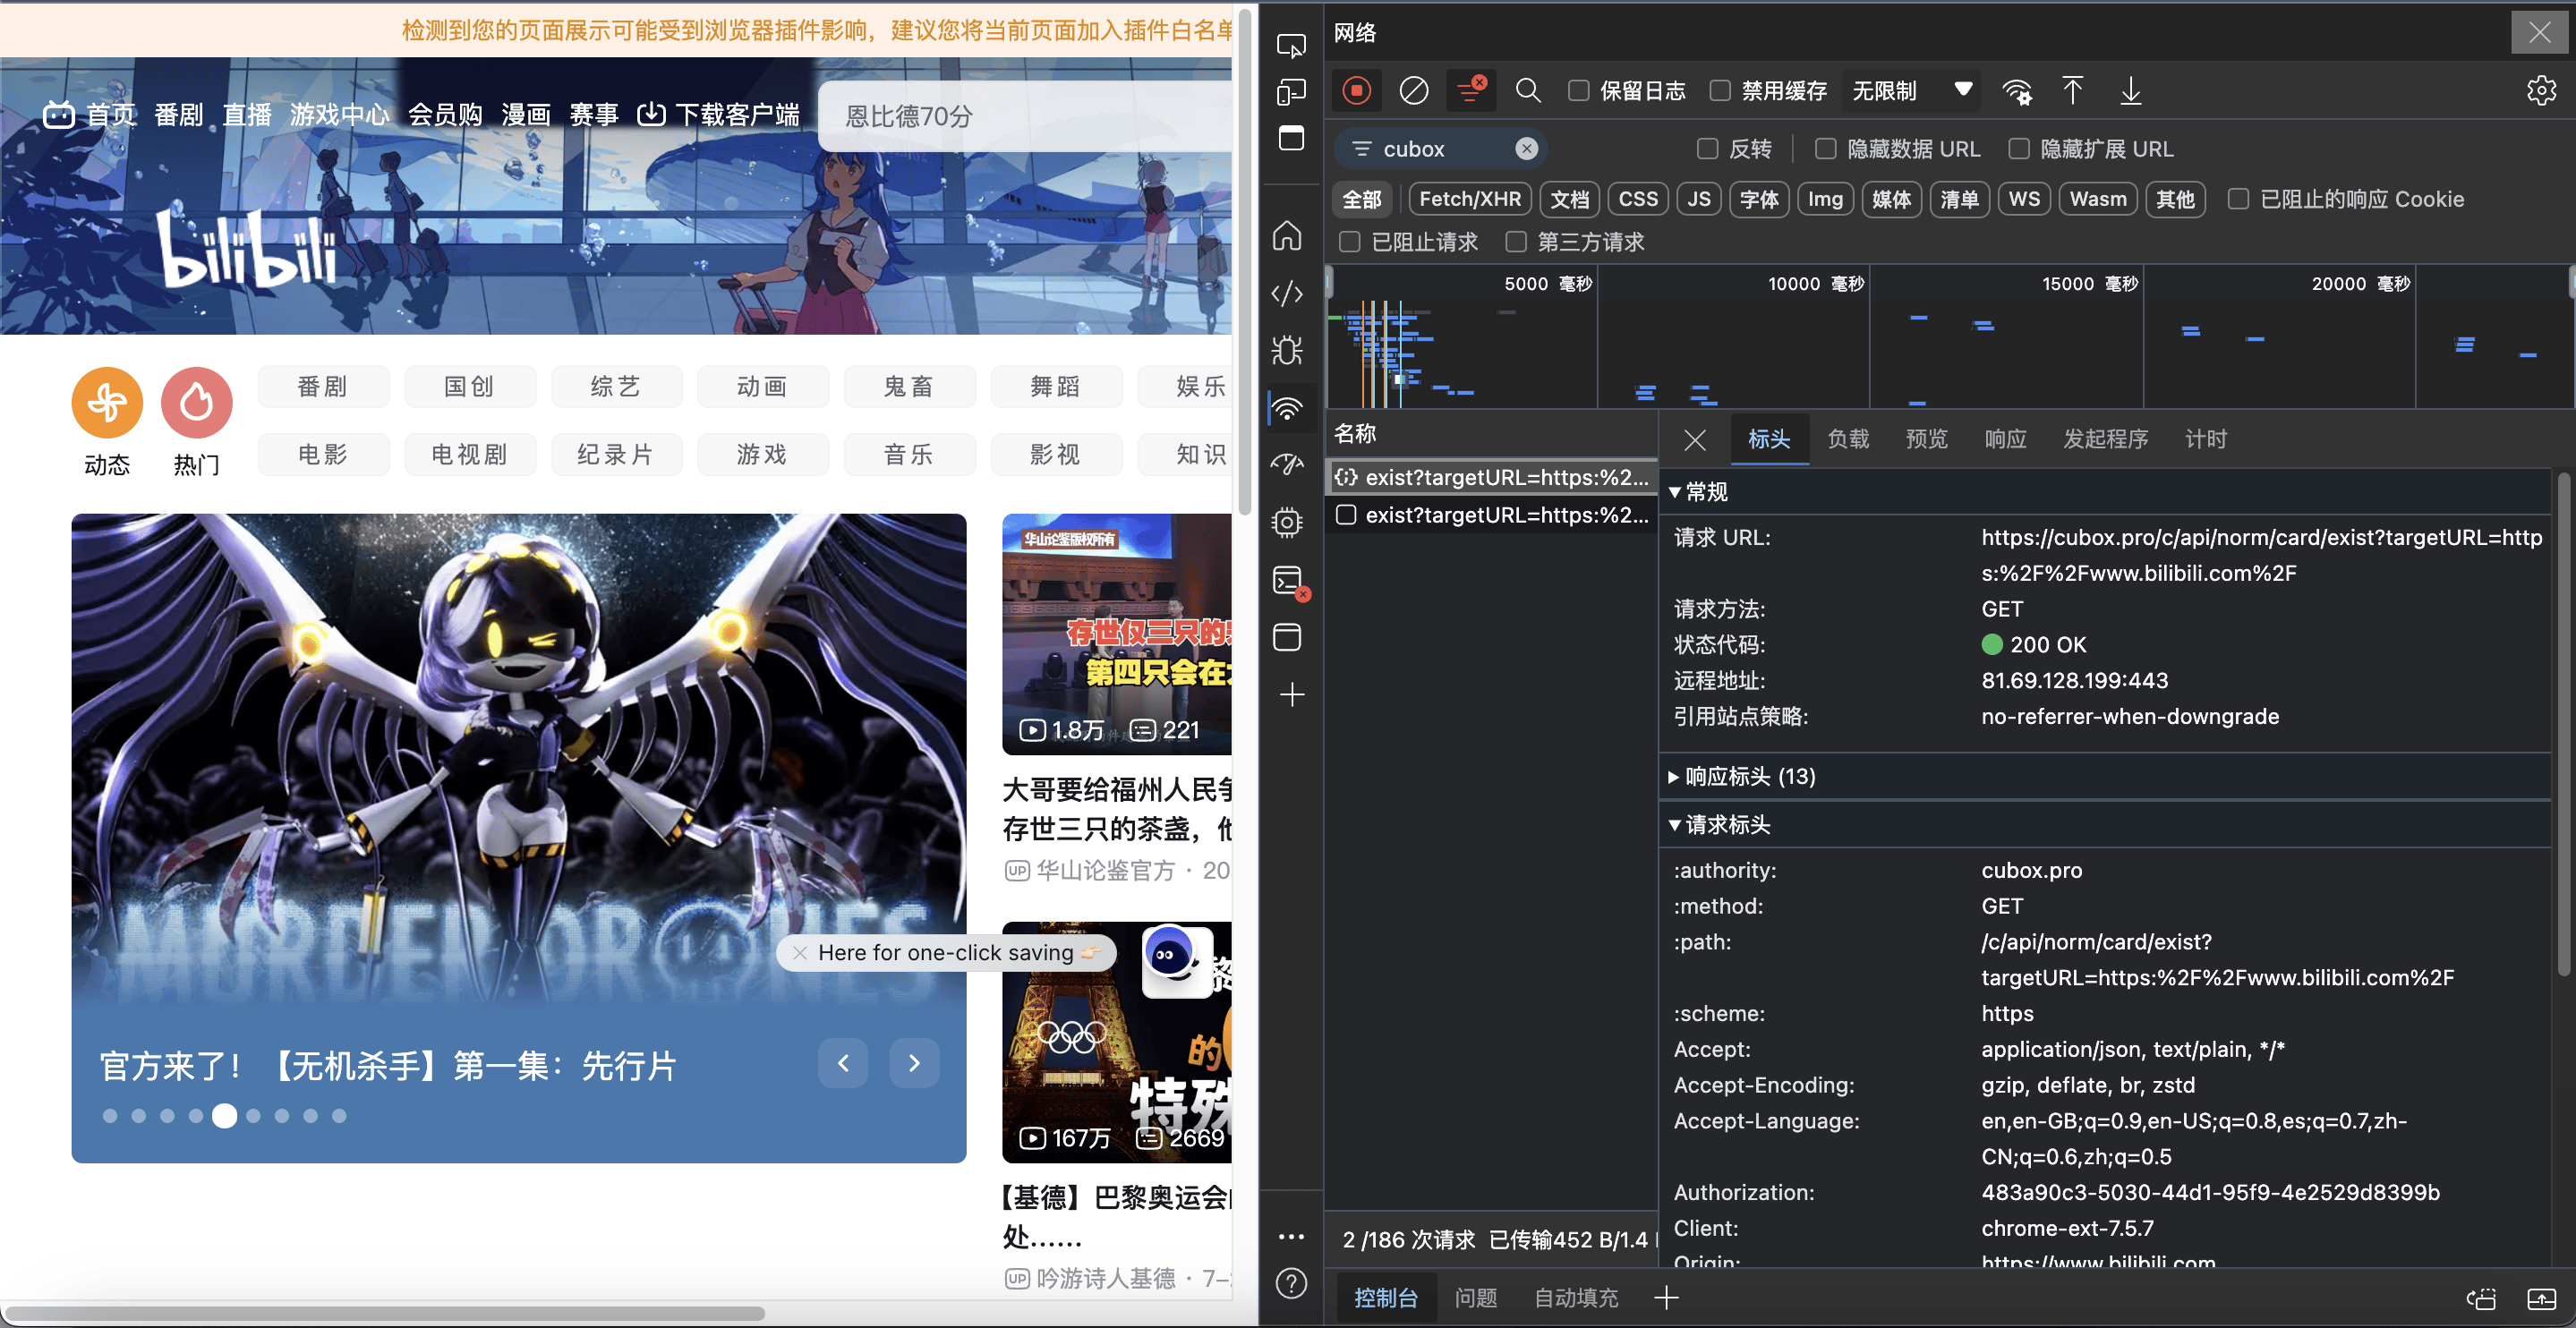
Task: Open network settings gear
Action: point(2540,91)
